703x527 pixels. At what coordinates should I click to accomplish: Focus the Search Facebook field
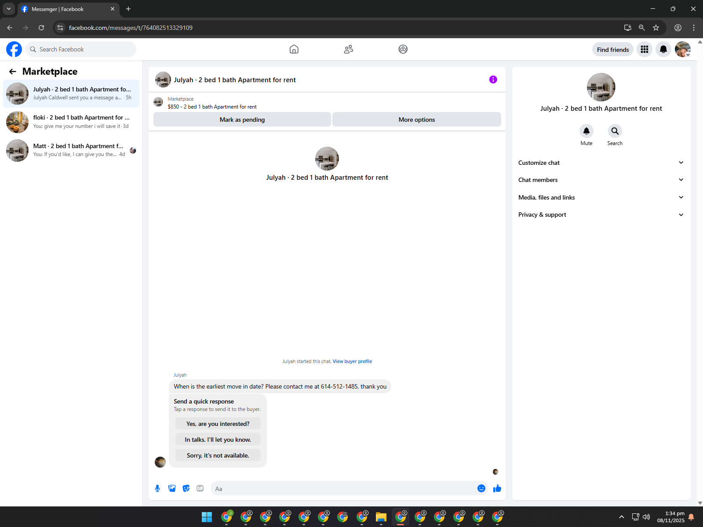(x=81, y=49)
